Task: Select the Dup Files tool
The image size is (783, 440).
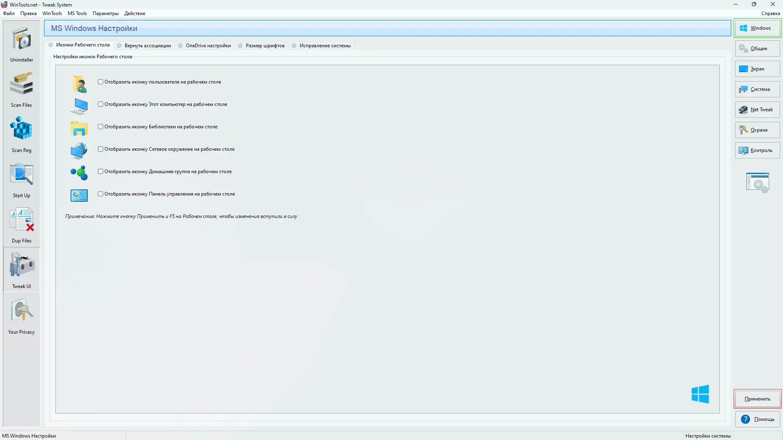Action: [x=22, y=225]
